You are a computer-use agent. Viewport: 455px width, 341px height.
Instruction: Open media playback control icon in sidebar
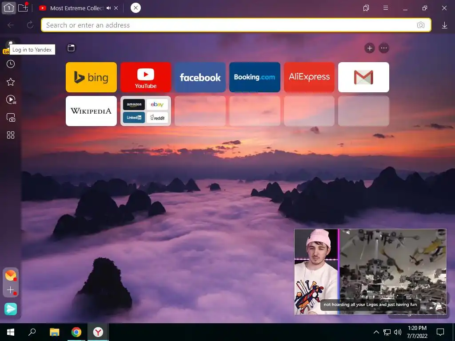pos(11,100)
